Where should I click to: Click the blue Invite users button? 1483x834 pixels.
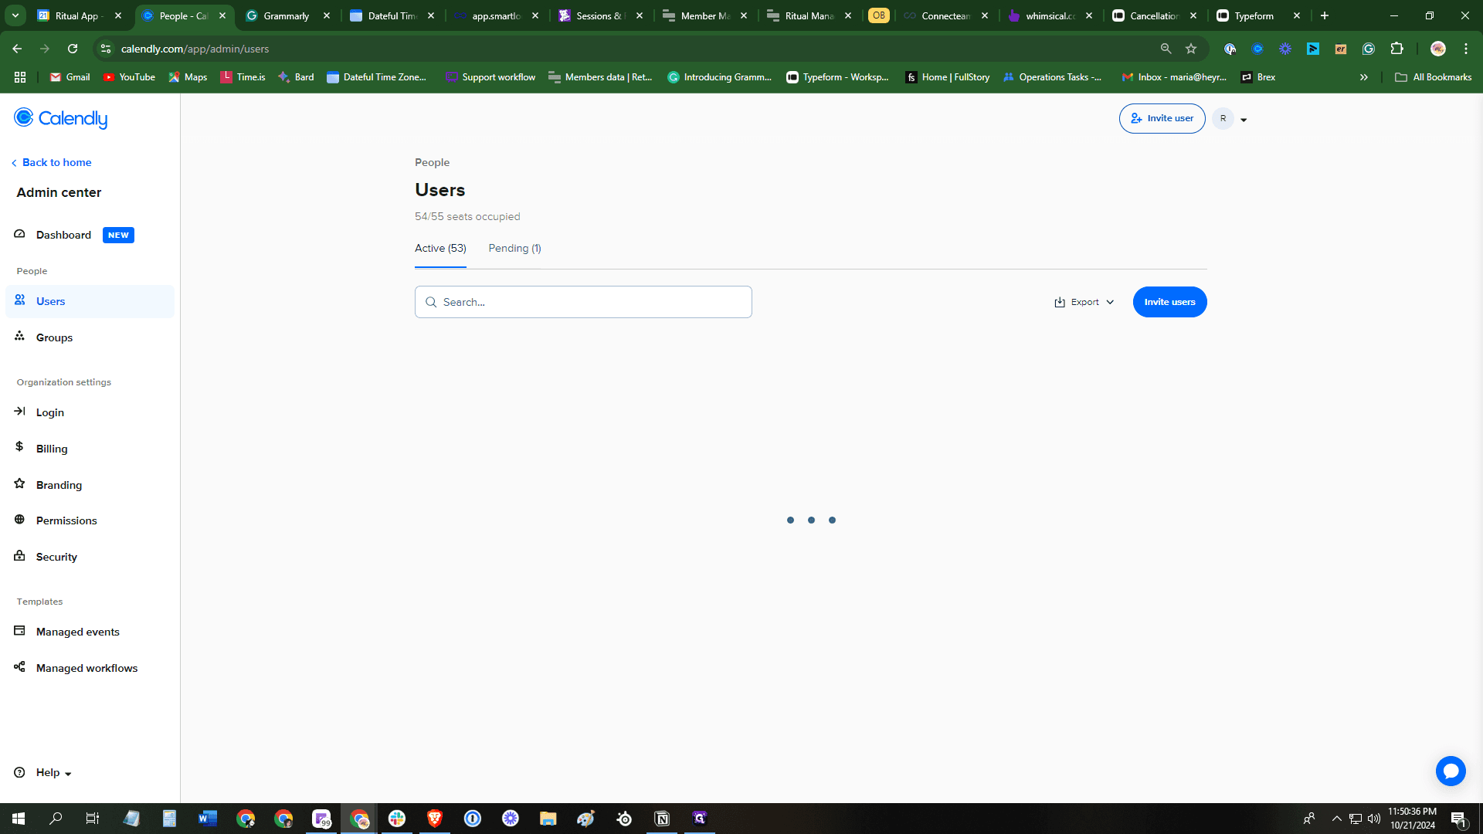[1169, 302]
